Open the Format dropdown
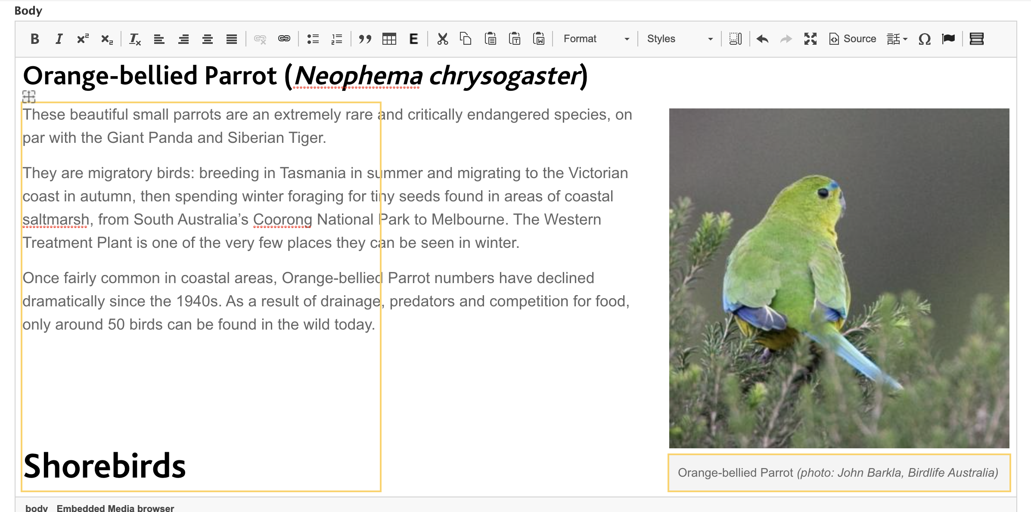The width and height of the screenshot is (1031, 512). 596,39
